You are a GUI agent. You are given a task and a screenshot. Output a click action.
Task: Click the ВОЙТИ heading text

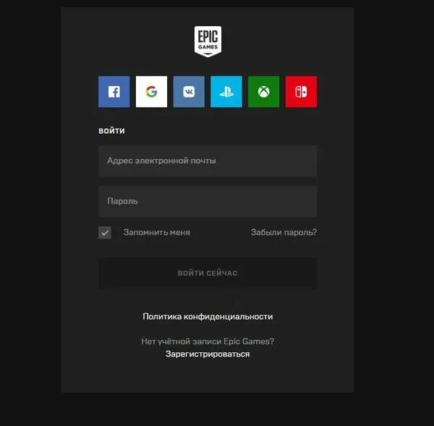coord(111,131)
